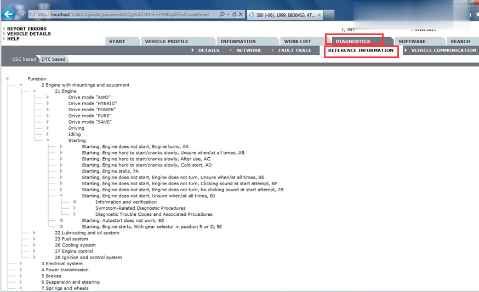Expand Engine stalls, 7A node
The width and height of the screenshot is (479, 292).
[61, 171]
